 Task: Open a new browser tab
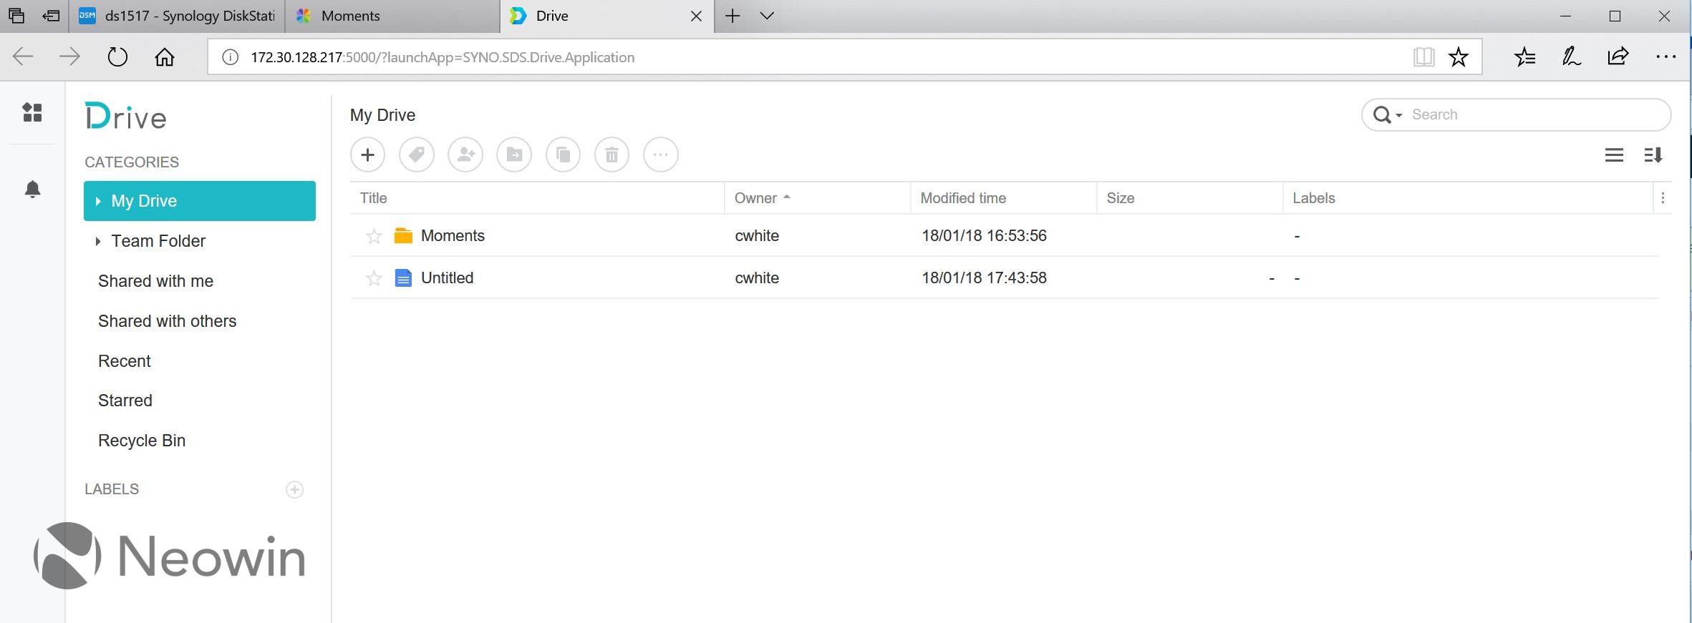click(733, 16)
